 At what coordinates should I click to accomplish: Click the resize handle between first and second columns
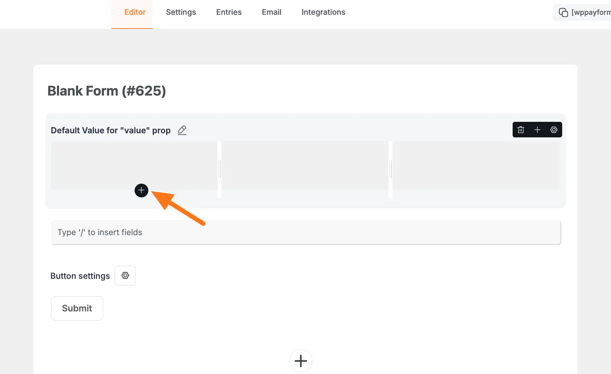pyautogui.click(x=220, y=169)
